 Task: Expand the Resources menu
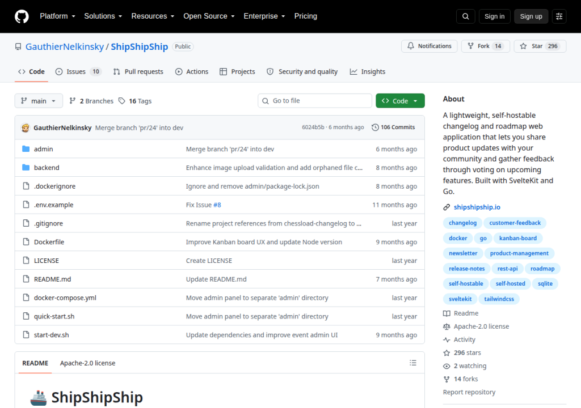pos(153,16)
